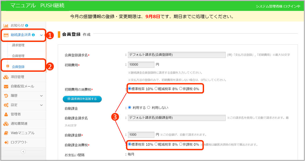Expand the 設定 menu chevron
The height and width of the screenshot is (161, 305).
[x=41, y=105]
